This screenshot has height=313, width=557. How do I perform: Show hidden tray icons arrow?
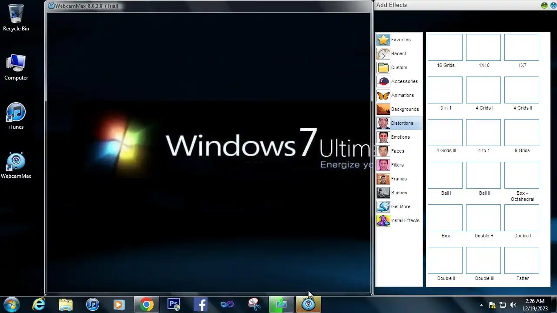[x=481, y=305]
